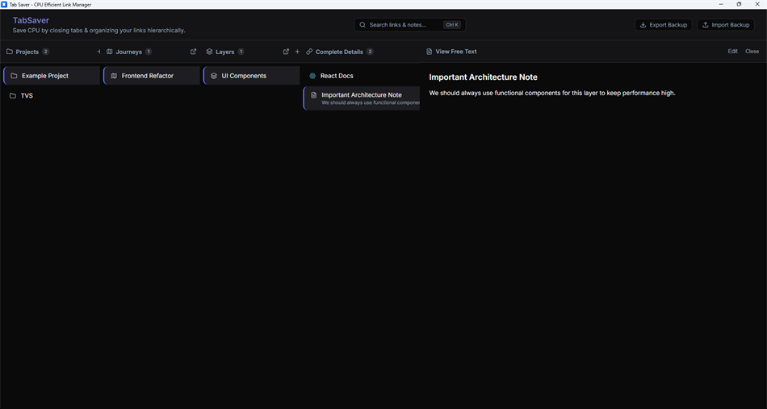
Task: Click the Ctrl K shortcut badge
Action: [452, 24]
